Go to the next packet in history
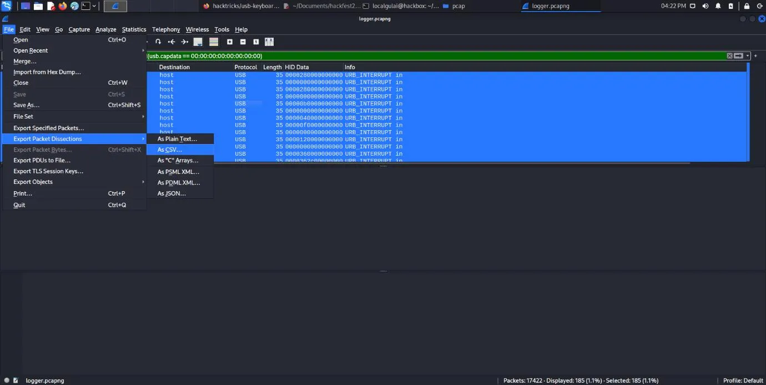The height and width of the screenshot is (385, 766). coord(184,42)
